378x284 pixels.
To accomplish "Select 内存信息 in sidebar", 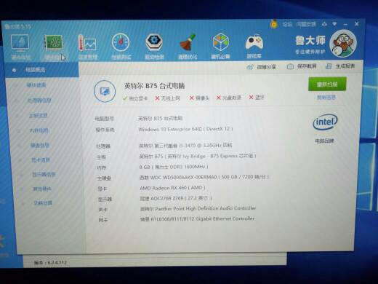I will point(39,130).
